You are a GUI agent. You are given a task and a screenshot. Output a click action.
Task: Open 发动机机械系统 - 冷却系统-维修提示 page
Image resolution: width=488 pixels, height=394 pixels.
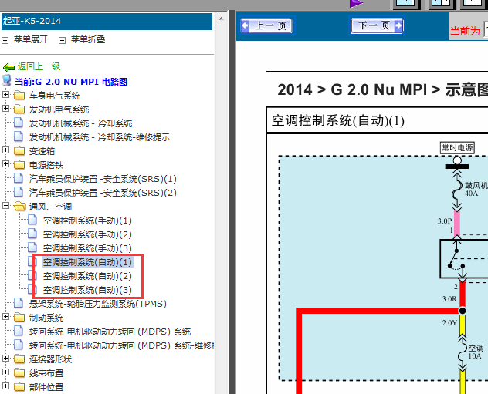(100, 137)
